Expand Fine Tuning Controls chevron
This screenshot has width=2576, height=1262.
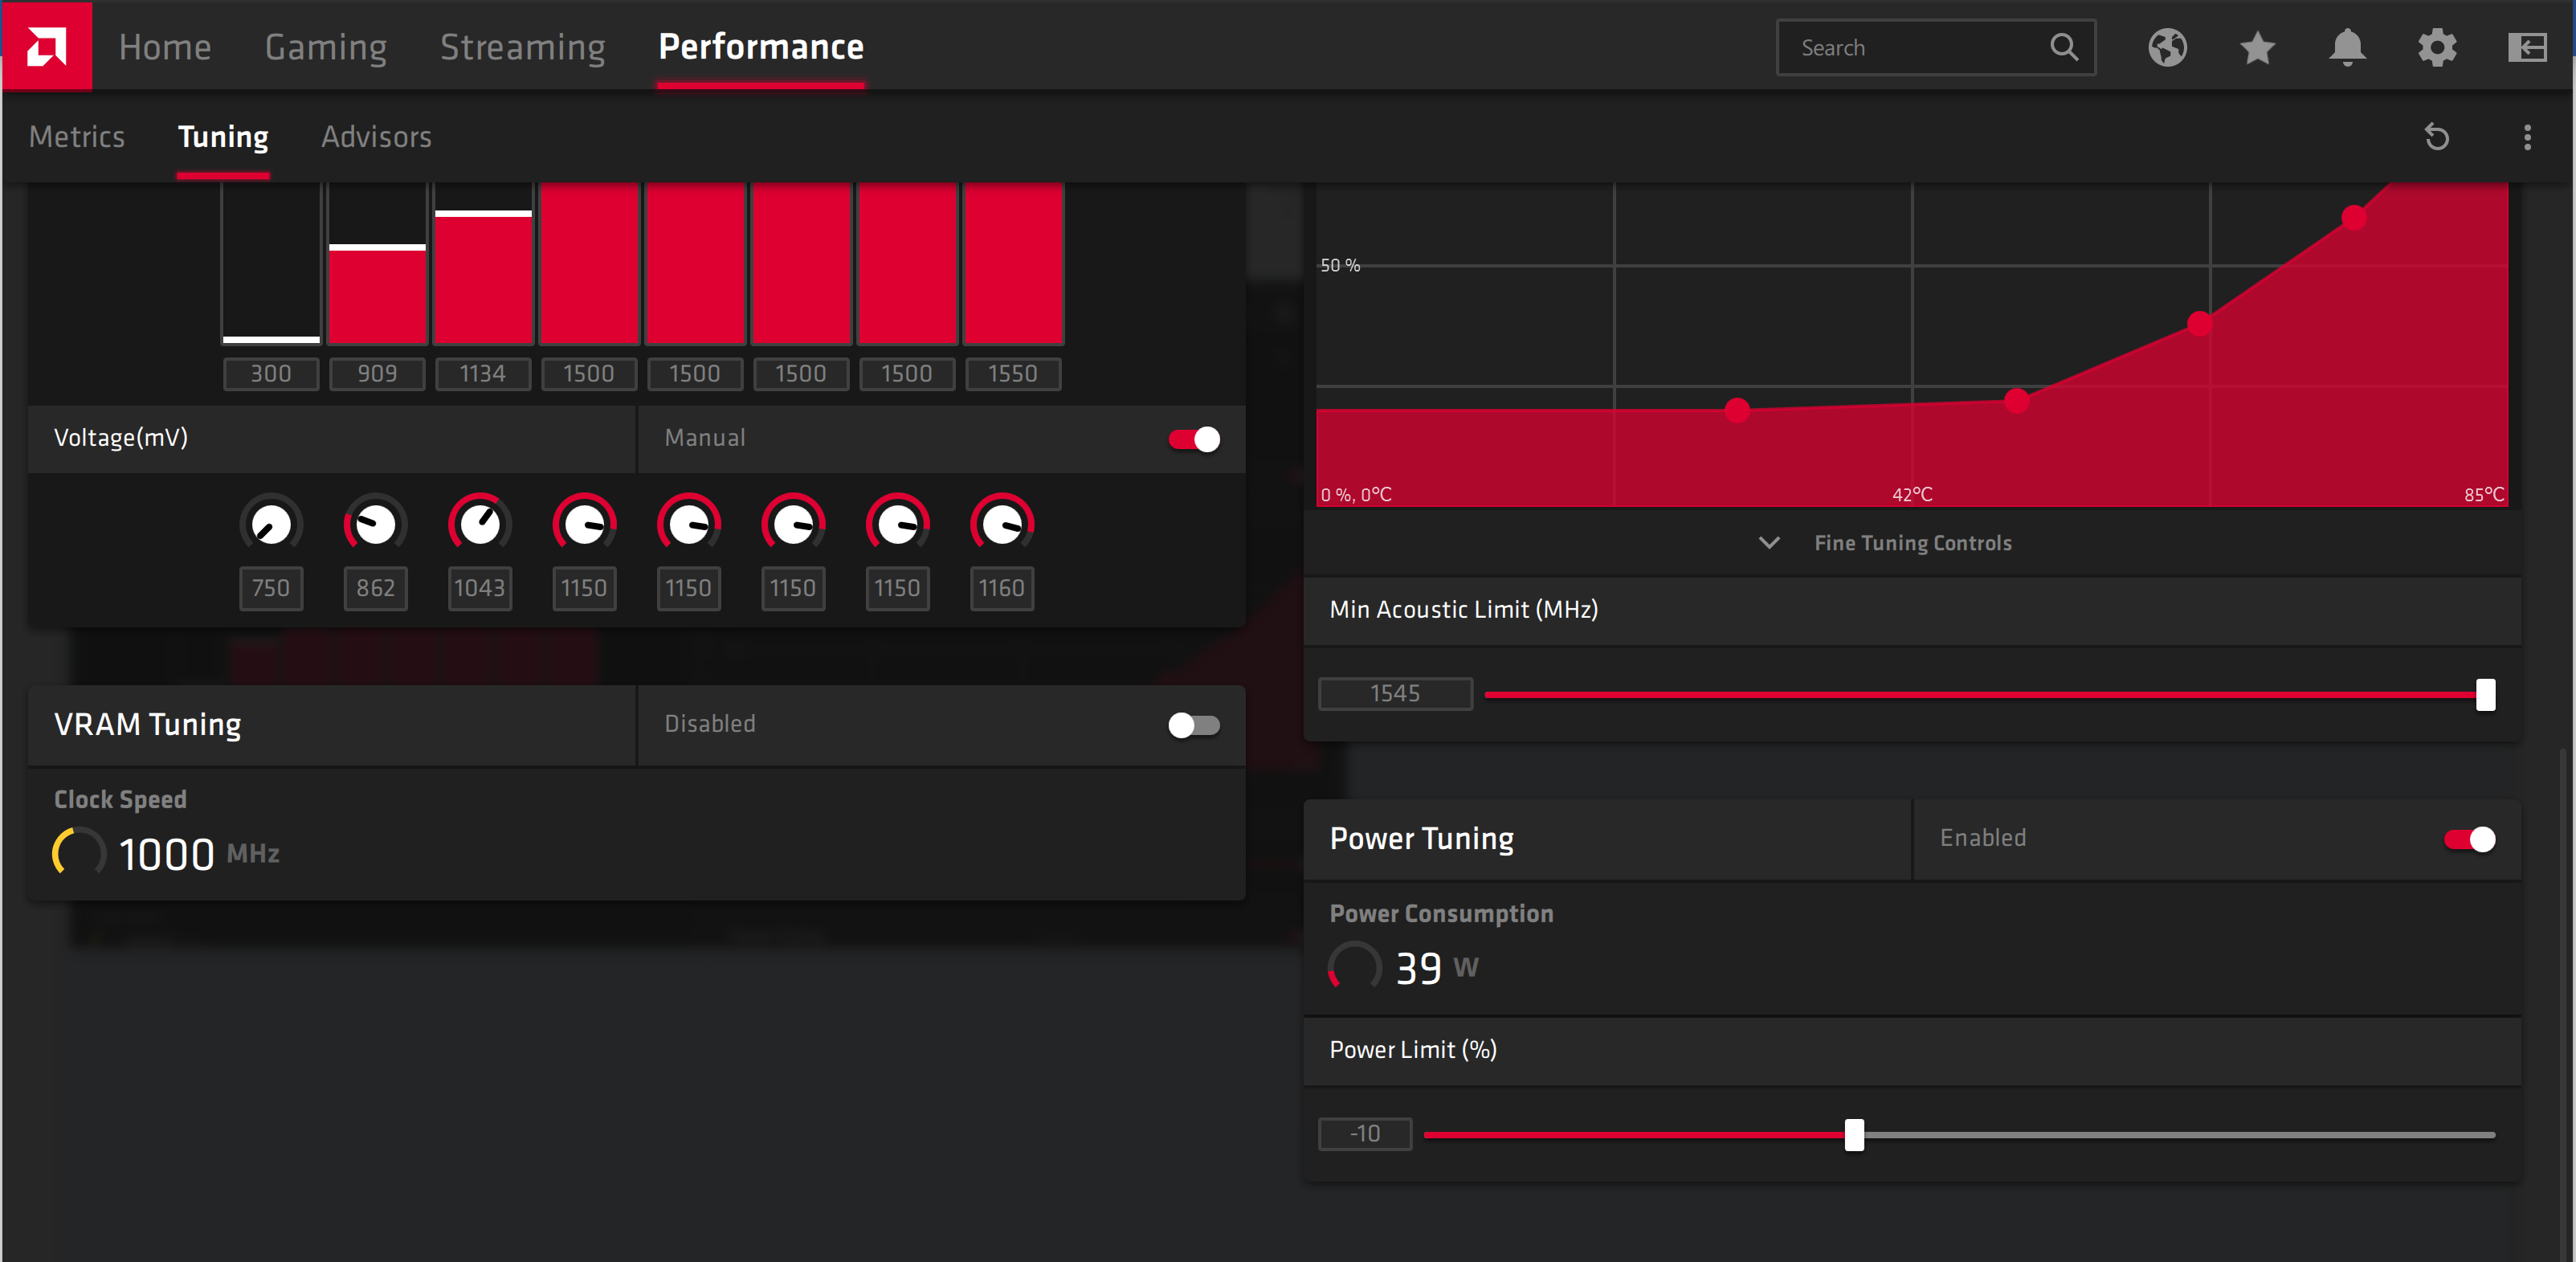1769,543
